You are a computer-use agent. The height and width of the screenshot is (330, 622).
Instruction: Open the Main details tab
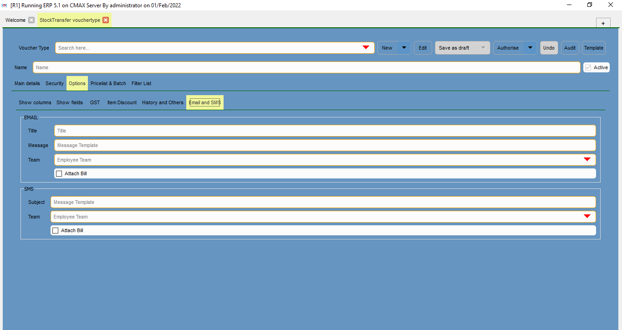(27, 83)
